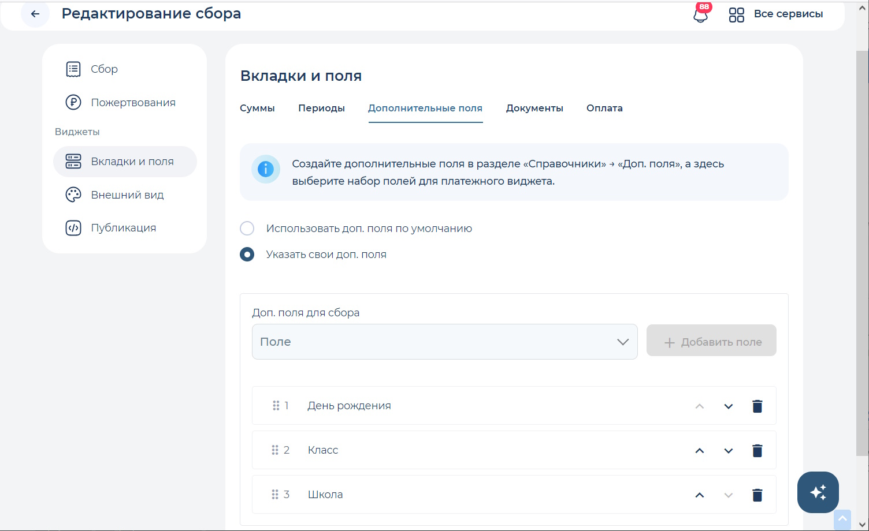Go back with the left arrow button
Image resolution: width=869 pixels, height=531 pixels.
35,14
